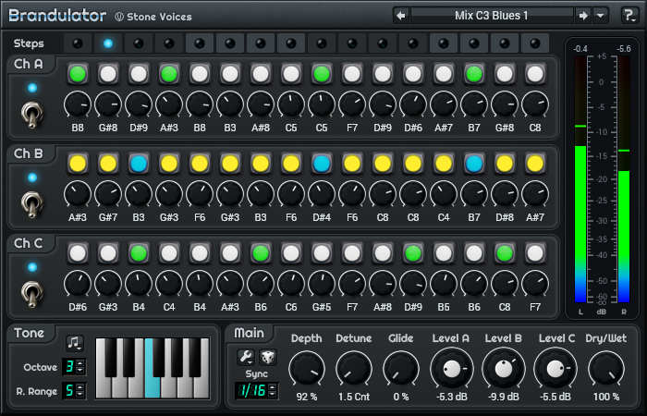Flip the Ch A toggle switch

(31, 116)
